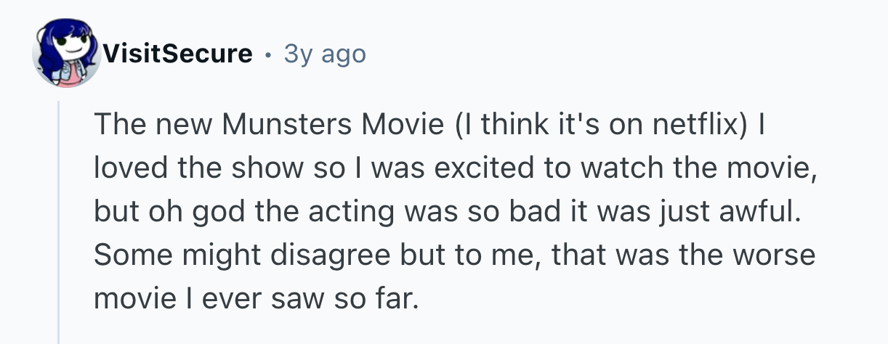Click the phrase "oh god" in the comment
The image size is (888, 344).
pyautogui.click(x=179, y=211)
